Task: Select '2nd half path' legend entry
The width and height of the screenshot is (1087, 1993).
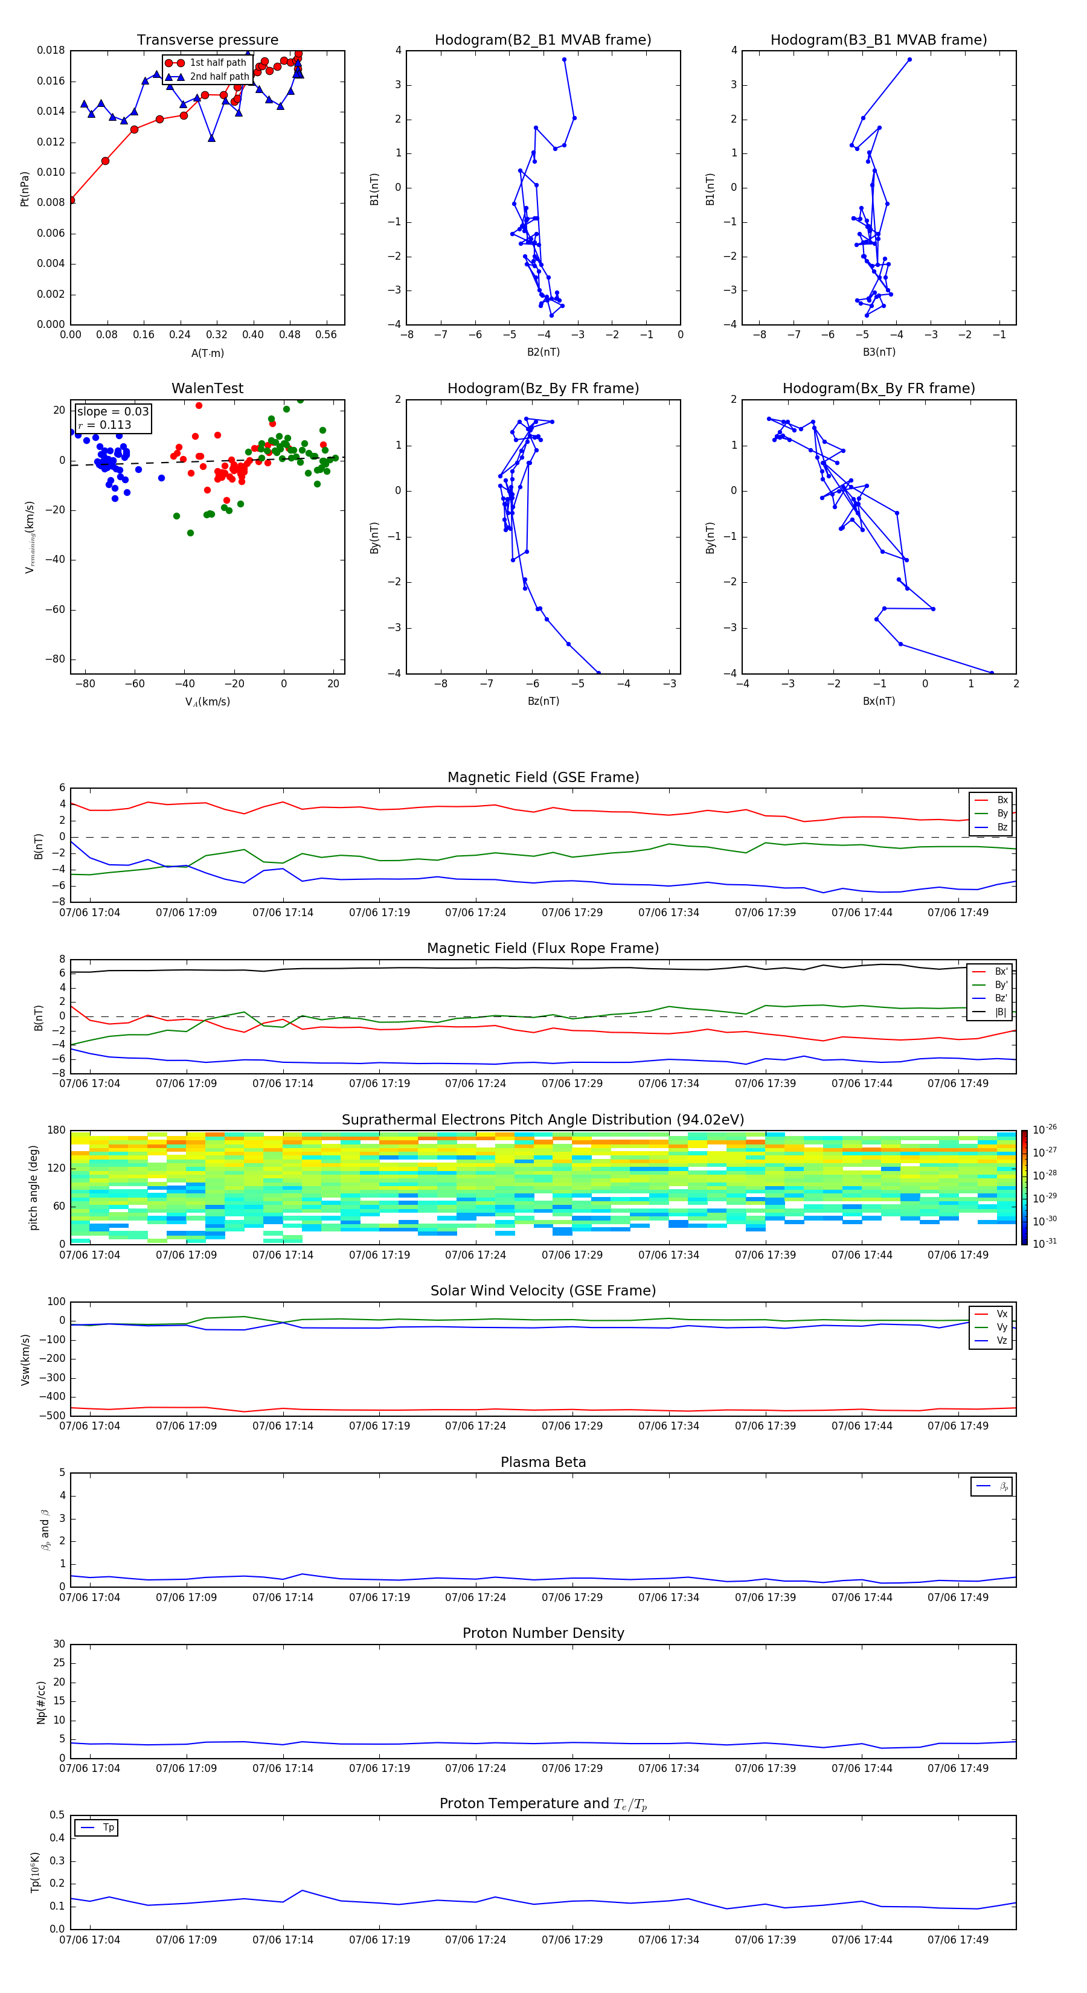Action: 207,77
